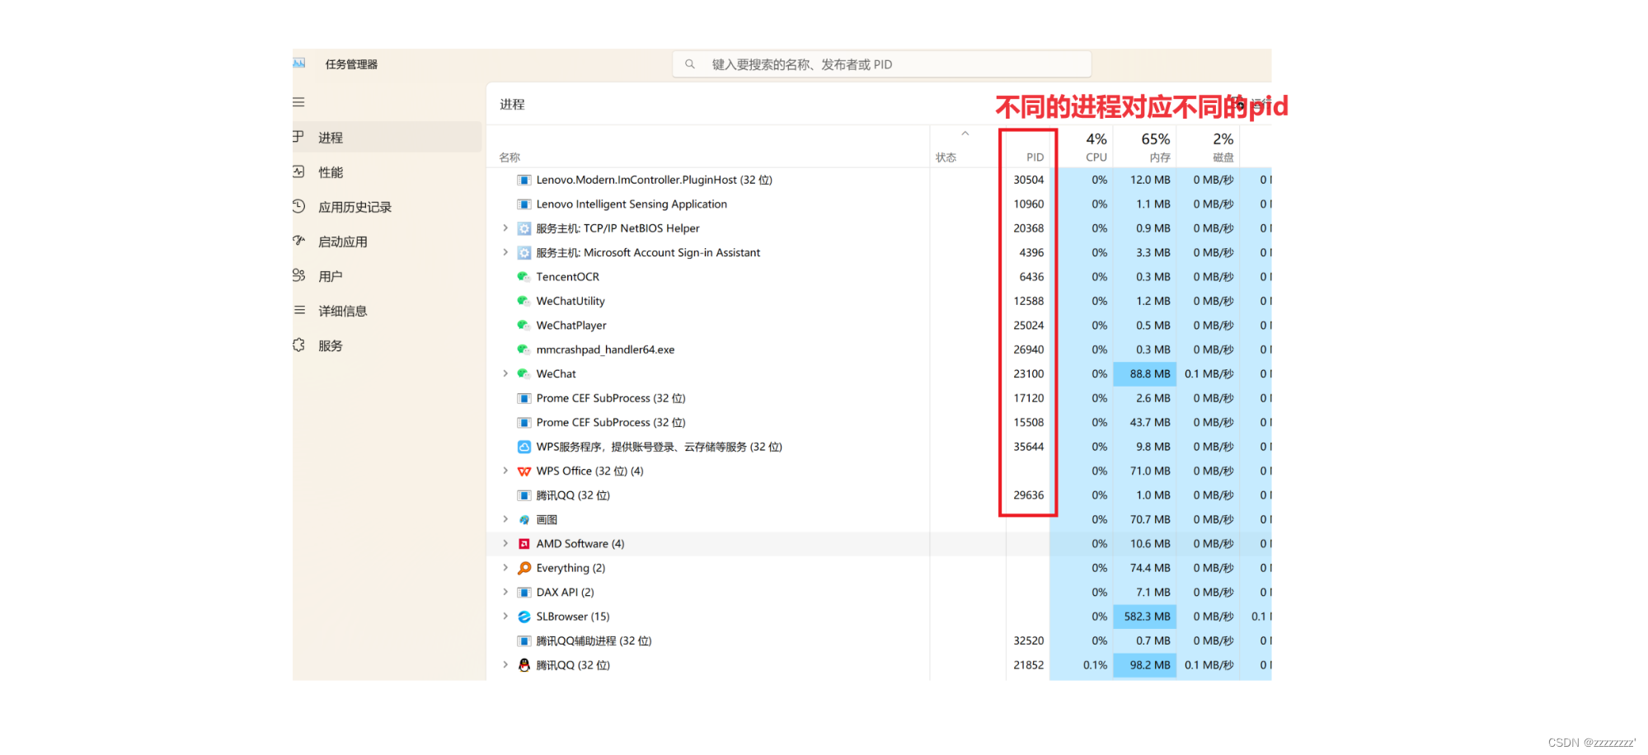Expand the WPS Office (32 位) group

click(505, 471)
